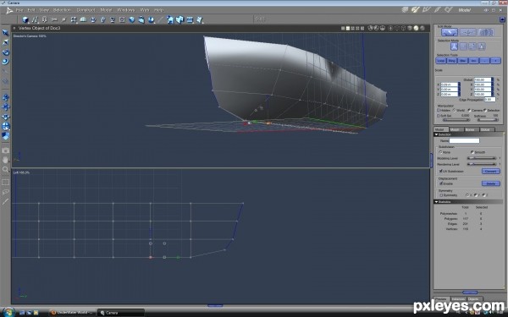This screenshot has height=317, width=508.
Task: Click the four-arrow track tool in left sidebar
Action: coord(6,107)
